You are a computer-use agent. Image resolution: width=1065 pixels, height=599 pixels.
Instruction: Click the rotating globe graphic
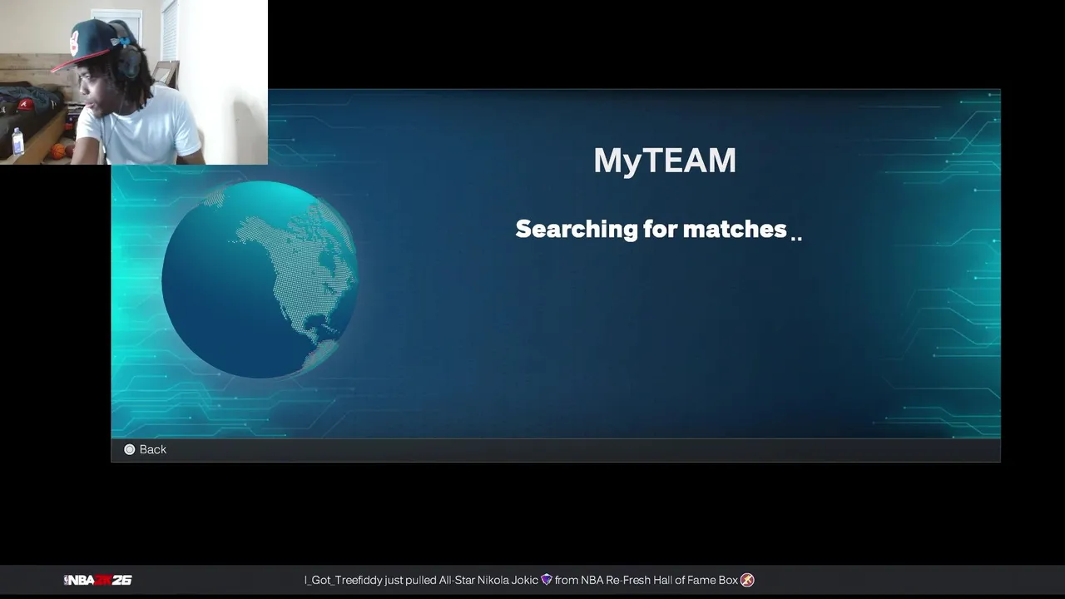[260, 280]
